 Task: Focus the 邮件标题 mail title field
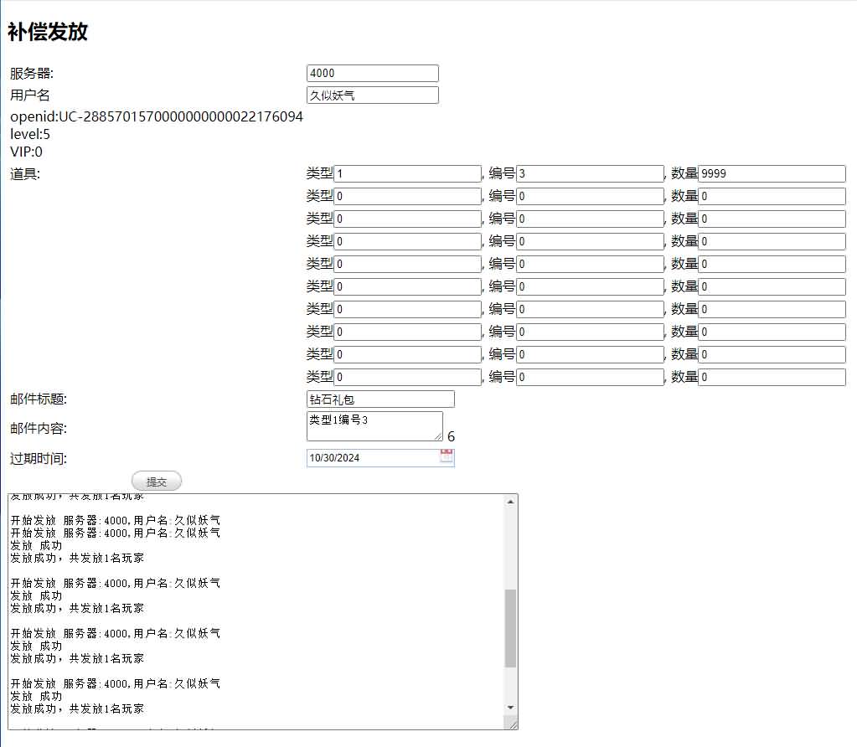pos(380,399)
